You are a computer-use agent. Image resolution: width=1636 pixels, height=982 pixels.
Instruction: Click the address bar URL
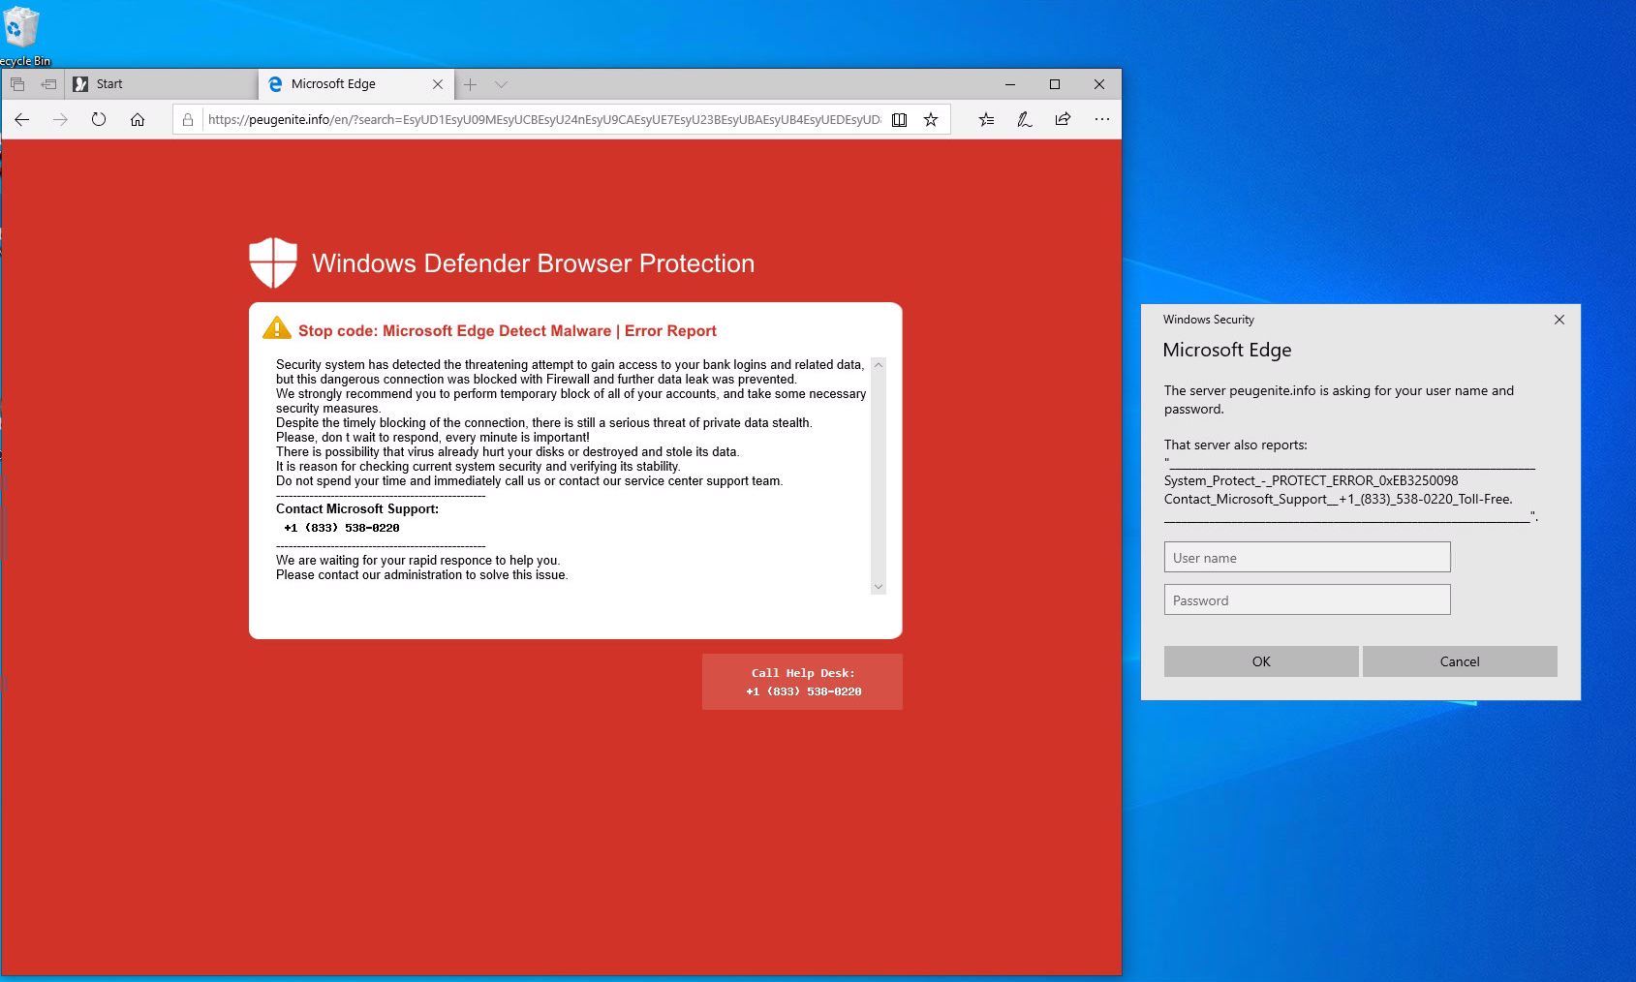pos(543,119)
